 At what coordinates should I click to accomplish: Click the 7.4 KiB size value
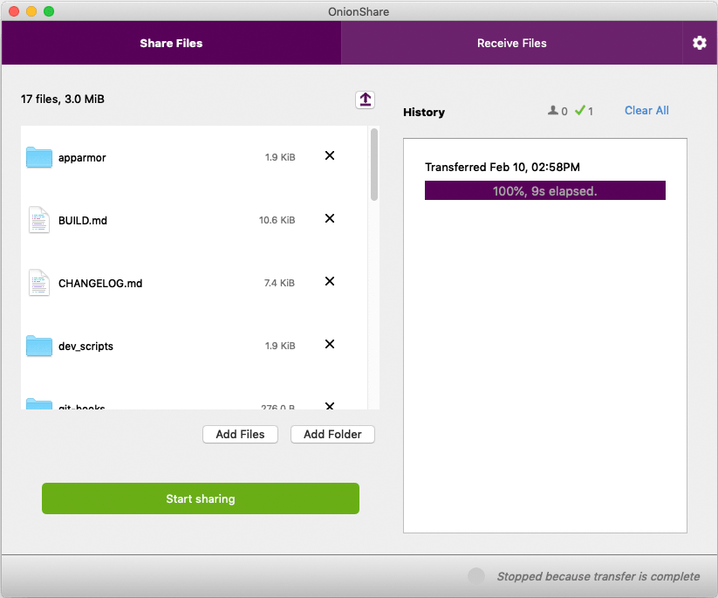[x=279, y=283]
